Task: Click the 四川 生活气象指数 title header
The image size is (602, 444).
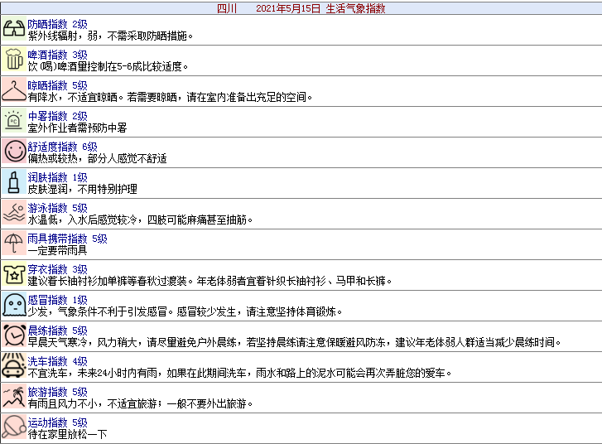Action: pos(301,8)
